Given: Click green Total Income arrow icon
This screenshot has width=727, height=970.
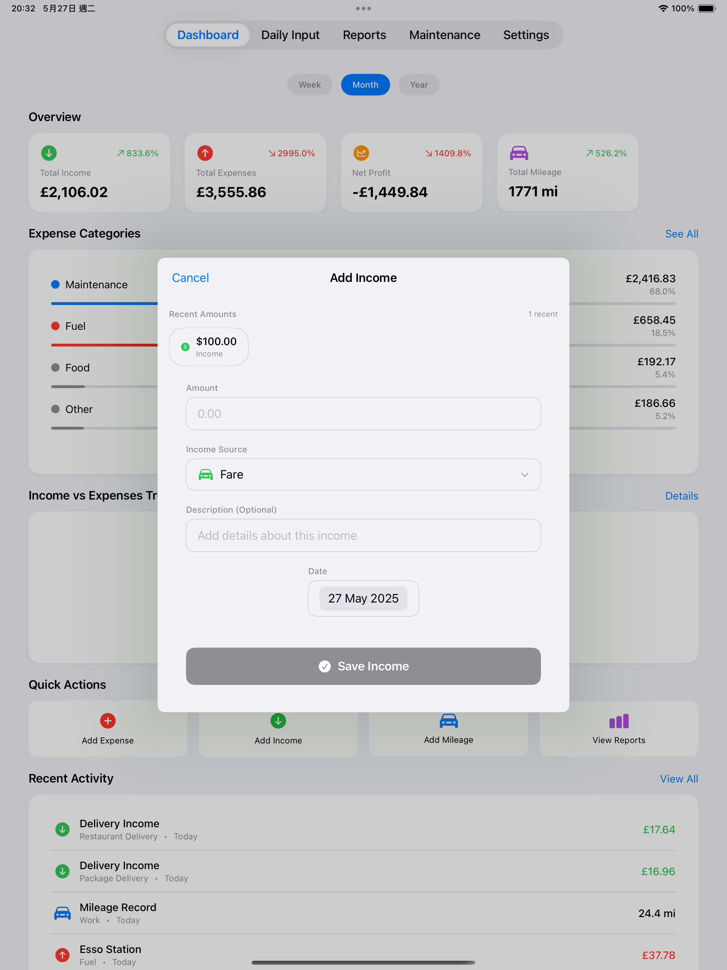Looking at the screenshot, I should pyautogui.click(x=49, y=153).
